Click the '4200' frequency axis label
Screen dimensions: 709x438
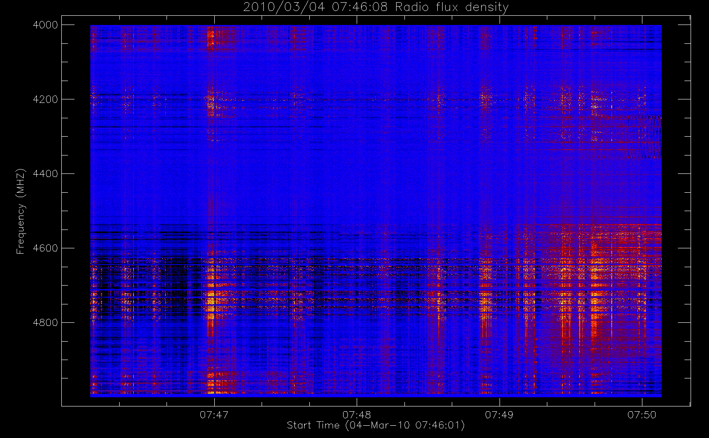[x=46, y=99]
